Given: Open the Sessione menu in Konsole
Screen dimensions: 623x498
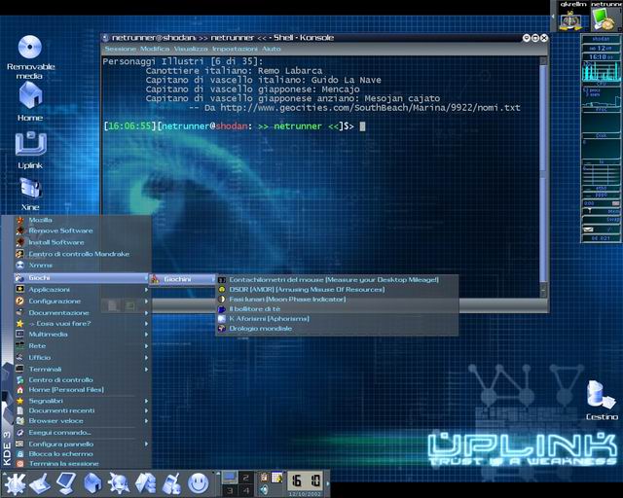Looking at the screenshot, I should pos(121,49).
